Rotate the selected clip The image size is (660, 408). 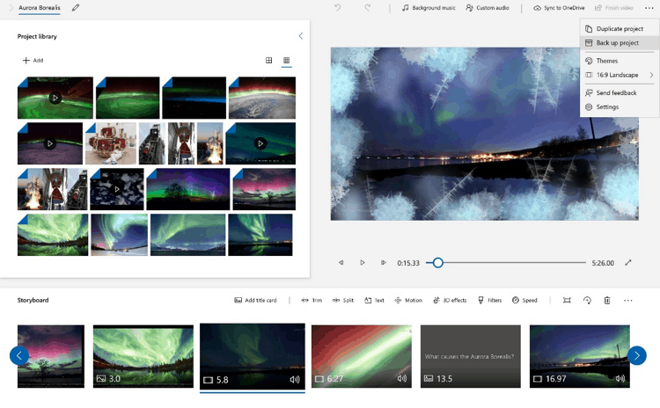pyautogui.click(x=587, y=301)
